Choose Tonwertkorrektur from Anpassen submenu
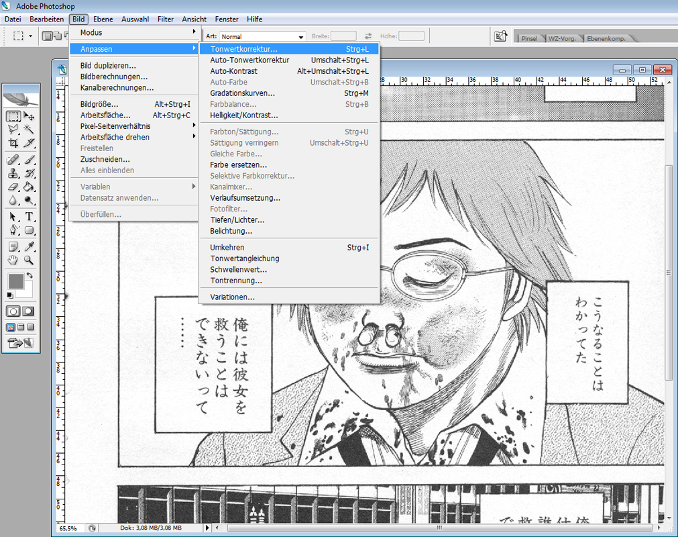The height and width of the screenshot is (537, 678). tap(289, 49)
